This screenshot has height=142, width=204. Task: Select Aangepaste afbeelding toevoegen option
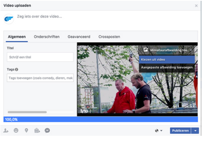tap(167, 68)
